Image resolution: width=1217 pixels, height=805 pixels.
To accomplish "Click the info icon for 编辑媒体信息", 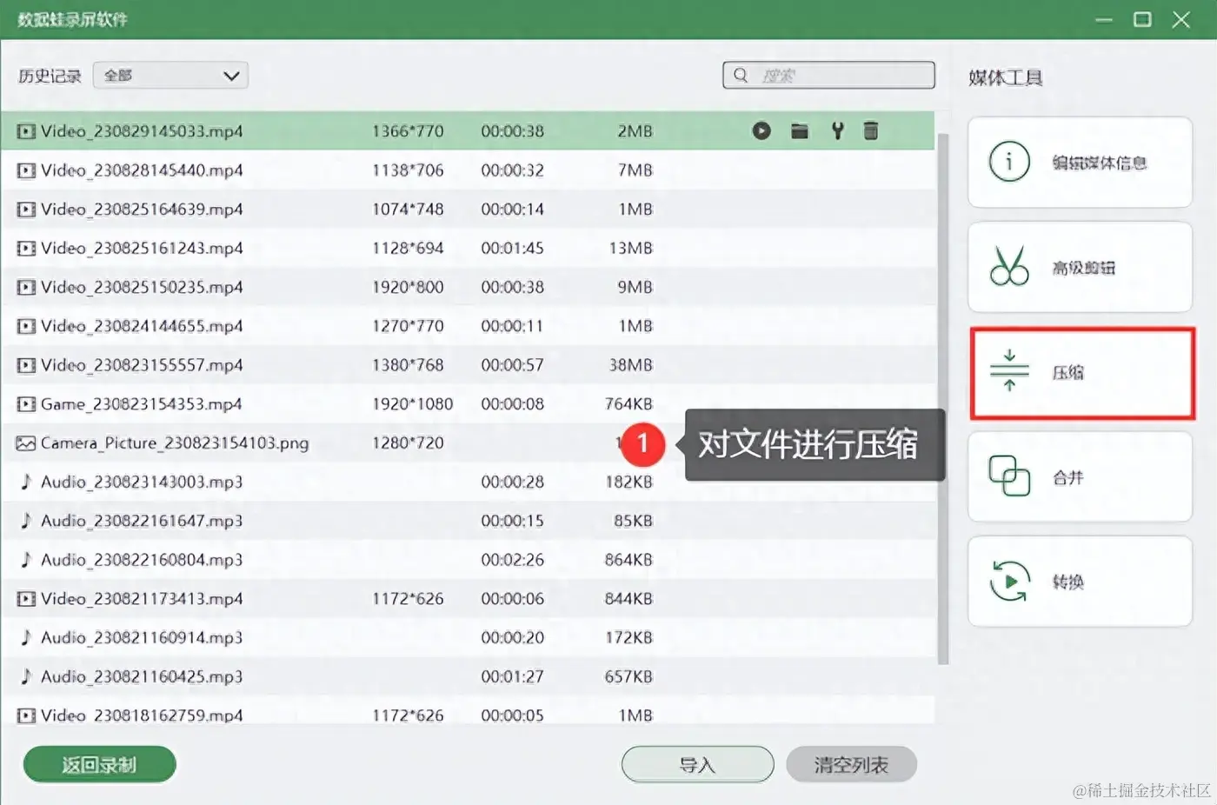I will (x=1009, y=162).
